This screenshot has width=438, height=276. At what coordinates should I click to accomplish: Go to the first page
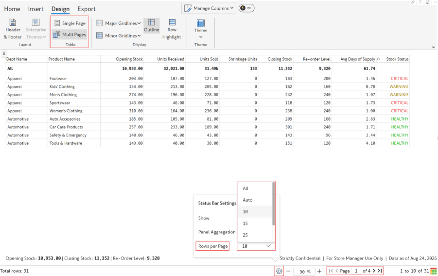(331, 271)
